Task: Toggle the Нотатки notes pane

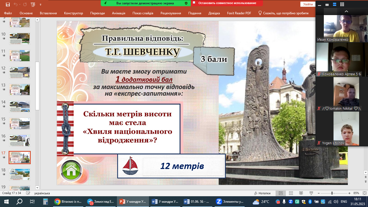Action: click(262, 193)
